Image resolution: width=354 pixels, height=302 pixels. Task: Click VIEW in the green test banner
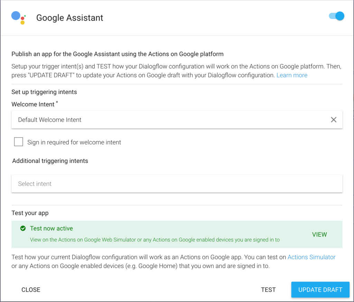pyautogui.click(x=319, y=235)
